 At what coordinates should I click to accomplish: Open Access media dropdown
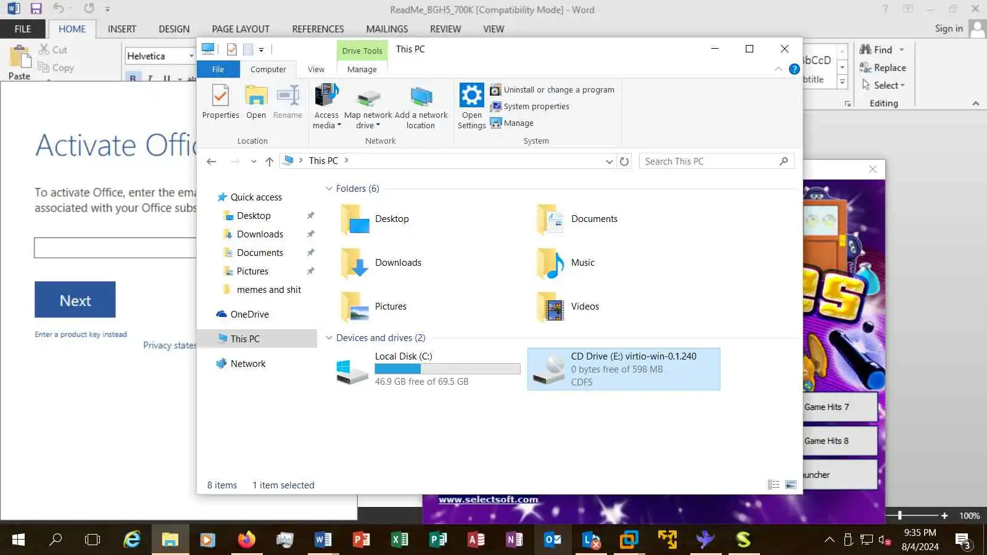326,107
